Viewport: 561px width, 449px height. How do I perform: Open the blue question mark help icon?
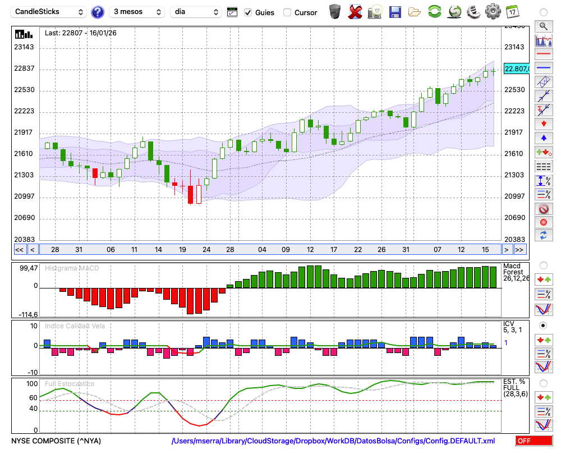tap(97, 12)
